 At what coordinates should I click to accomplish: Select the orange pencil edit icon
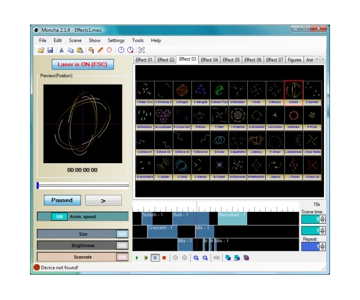[100, 50]
